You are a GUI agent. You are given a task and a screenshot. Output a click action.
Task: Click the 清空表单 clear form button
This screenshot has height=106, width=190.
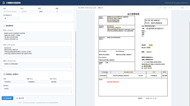20,98
